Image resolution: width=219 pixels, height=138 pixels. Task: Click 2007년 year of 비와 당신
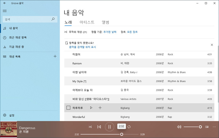click(160, 99)
